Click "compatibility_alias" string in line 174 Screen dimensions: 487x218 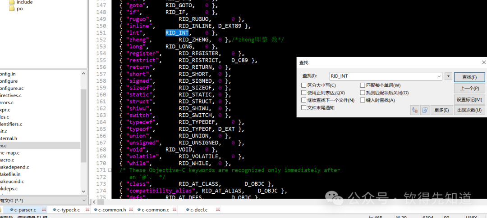tap(161, 191)
